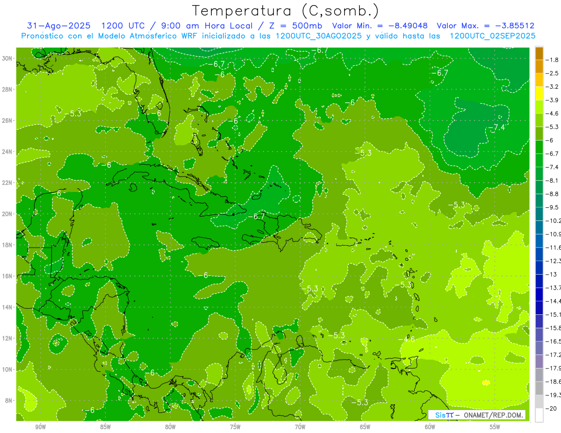Click the 'Temperatura (C,somb.)' chart title

pyautogui.click(x=285, y=11)
